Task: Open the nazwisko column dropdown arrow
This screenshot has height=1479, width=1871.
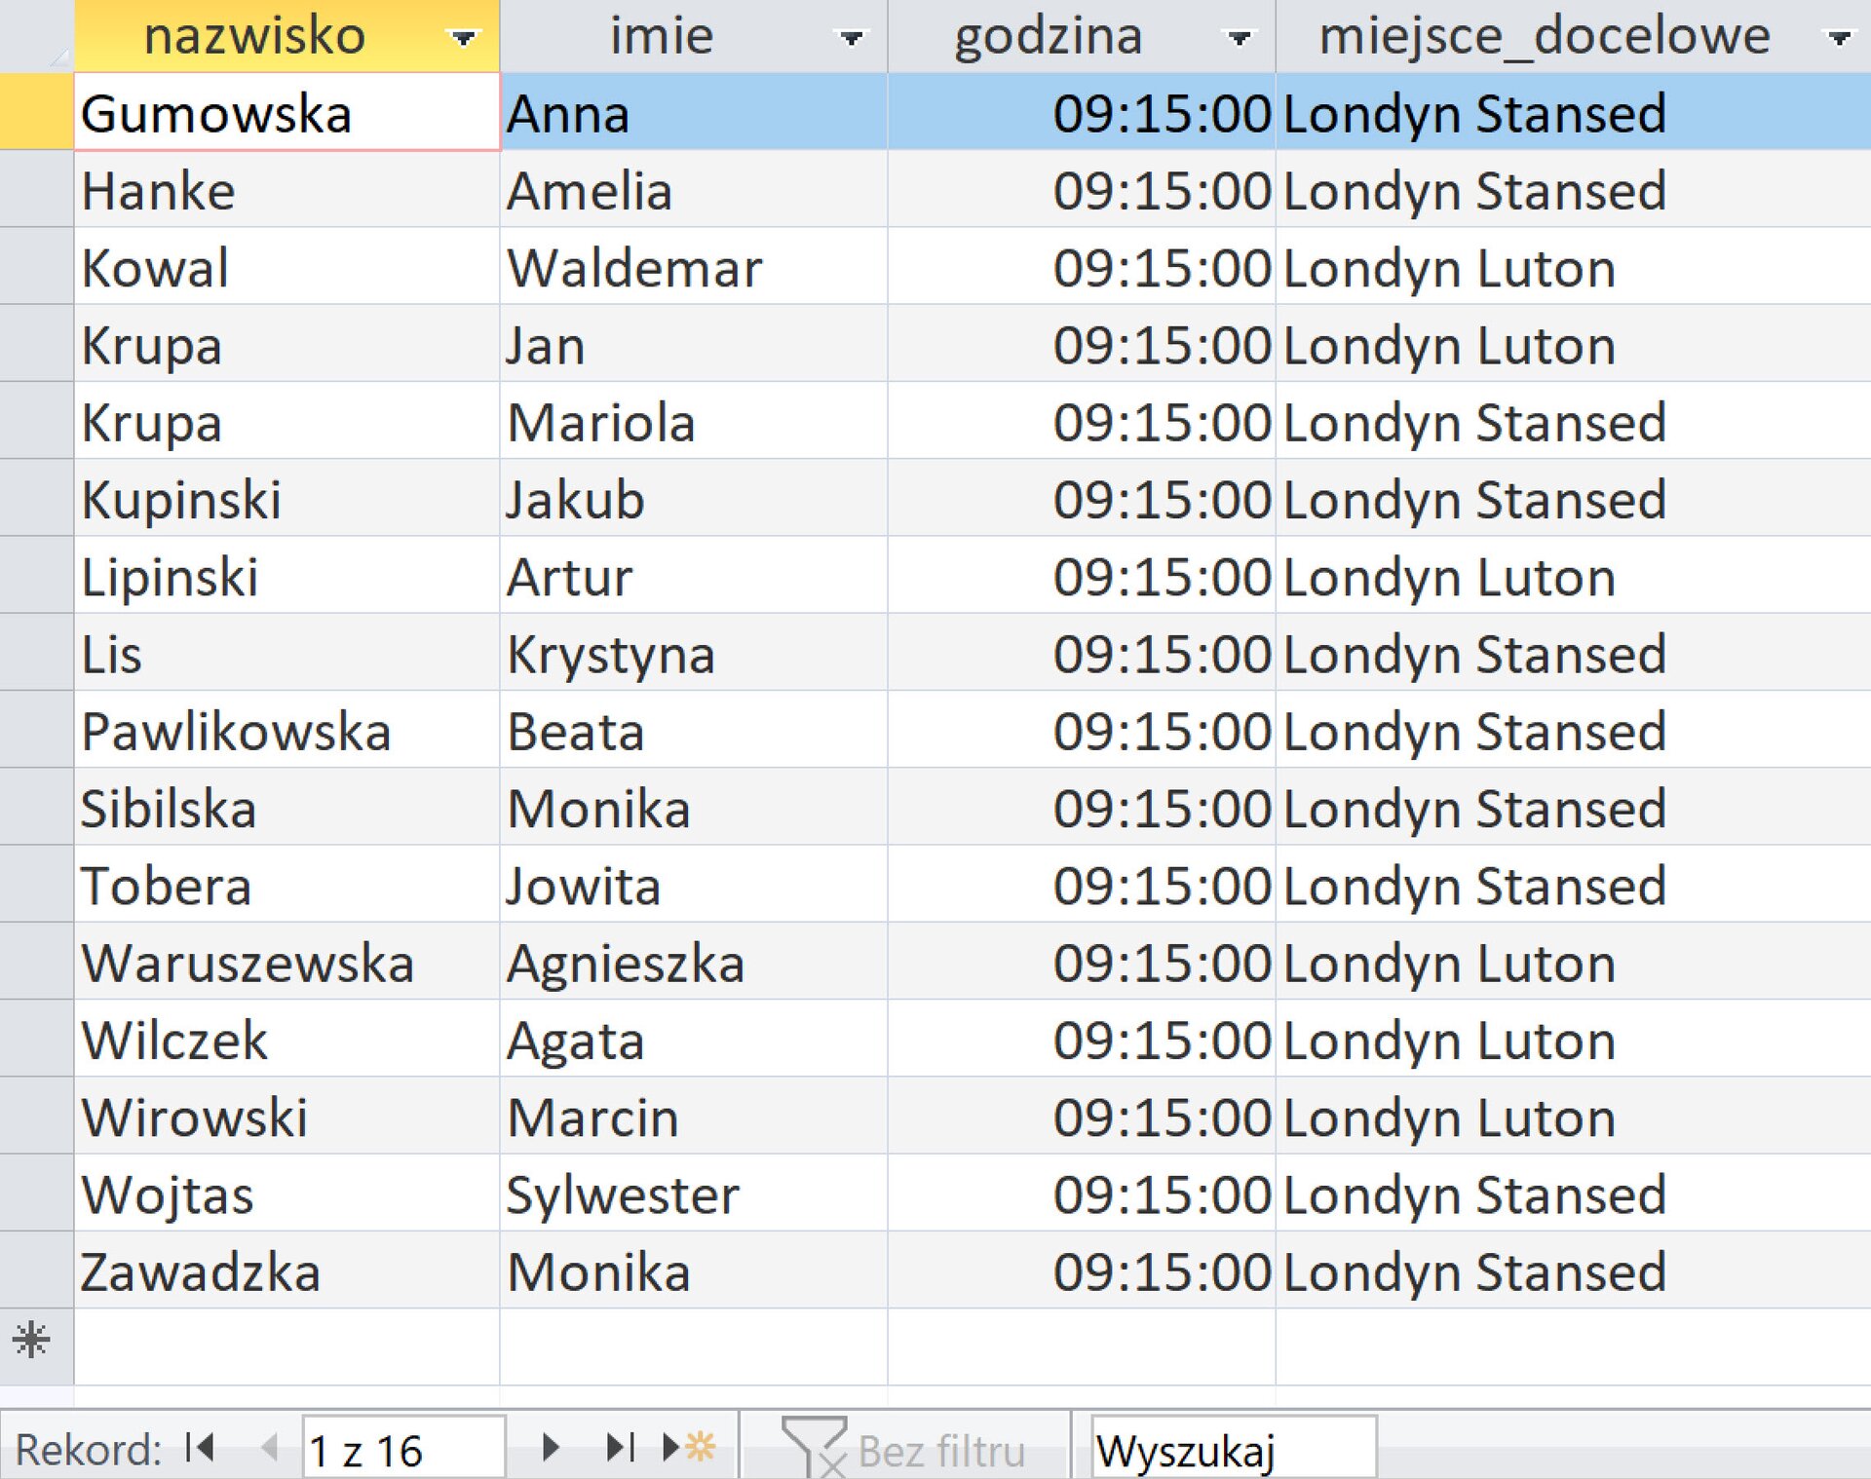Action: 464,38
